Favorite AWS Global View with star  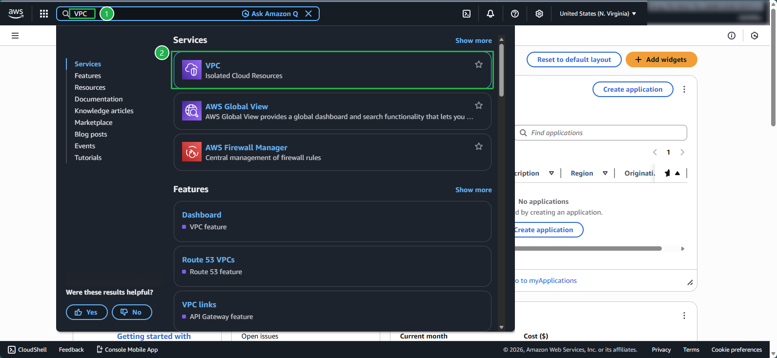pyautogui.click(x=479, y=105)
